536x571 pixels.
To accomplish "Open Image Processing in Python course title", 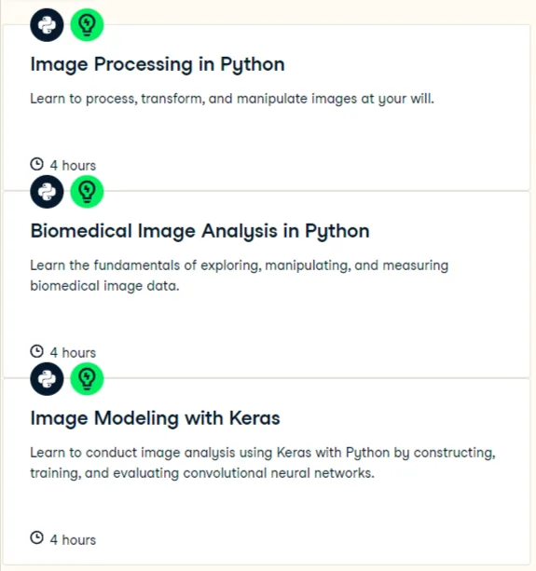I will pyautogui.click(x=158, y=65).
